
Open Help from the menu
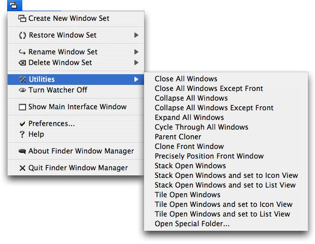coord(76,134)
